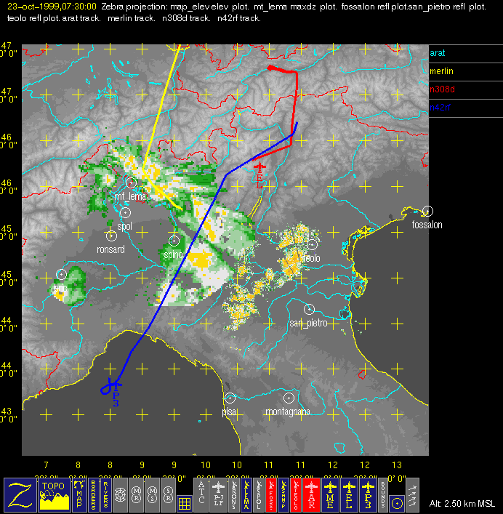Click the teolo station circle marker
Screen dimensions: 503x514
tap(312, 244)
